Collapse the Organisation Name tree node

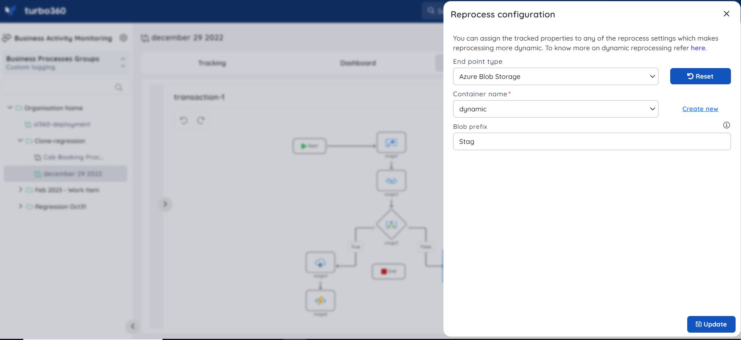[x=10, y=108]
